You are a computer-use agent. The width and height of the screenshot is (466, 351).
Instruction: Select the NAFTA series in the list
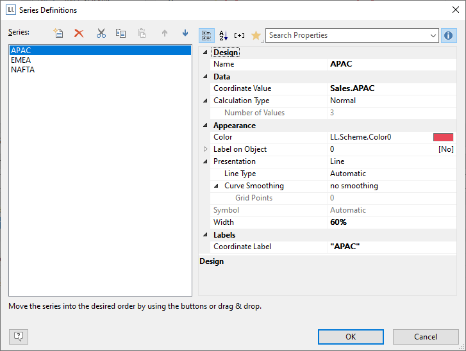click(23, 70)
